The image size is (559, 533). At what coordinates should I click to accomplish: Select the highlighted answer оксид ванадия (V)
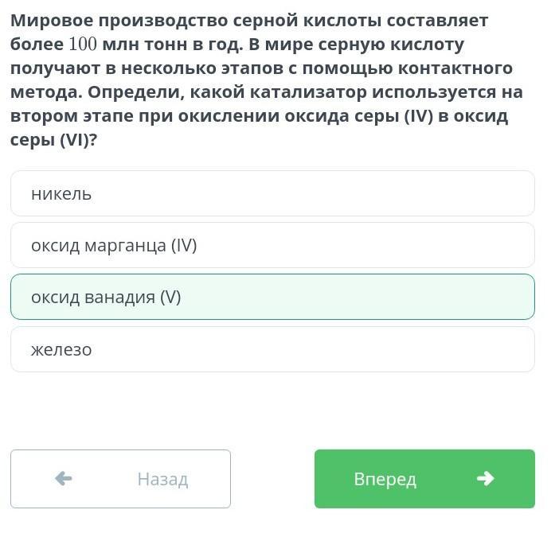pos(272,297)
